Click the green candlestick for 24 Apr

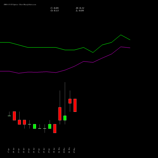click(34, 126)
